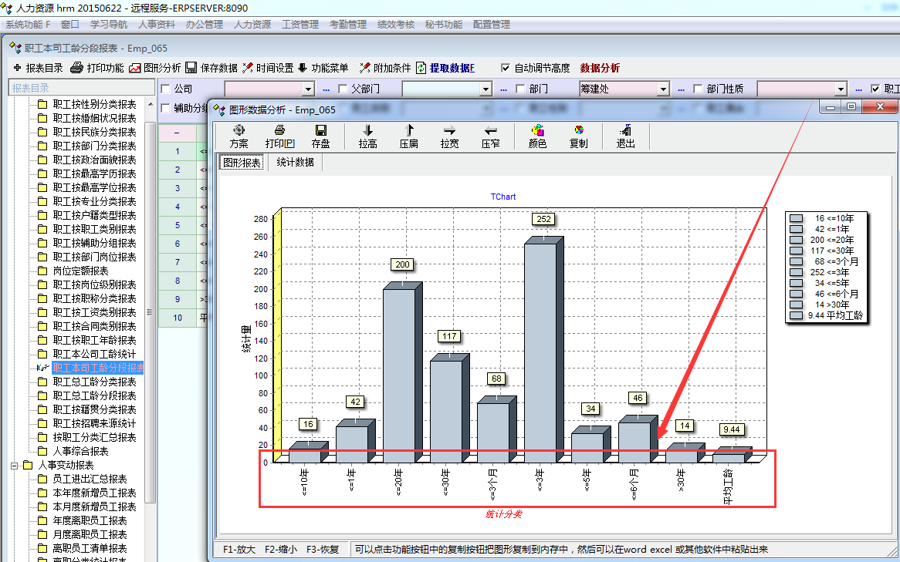Open the 公司 dropdown list
900x562 pixels.
(308, 89)
